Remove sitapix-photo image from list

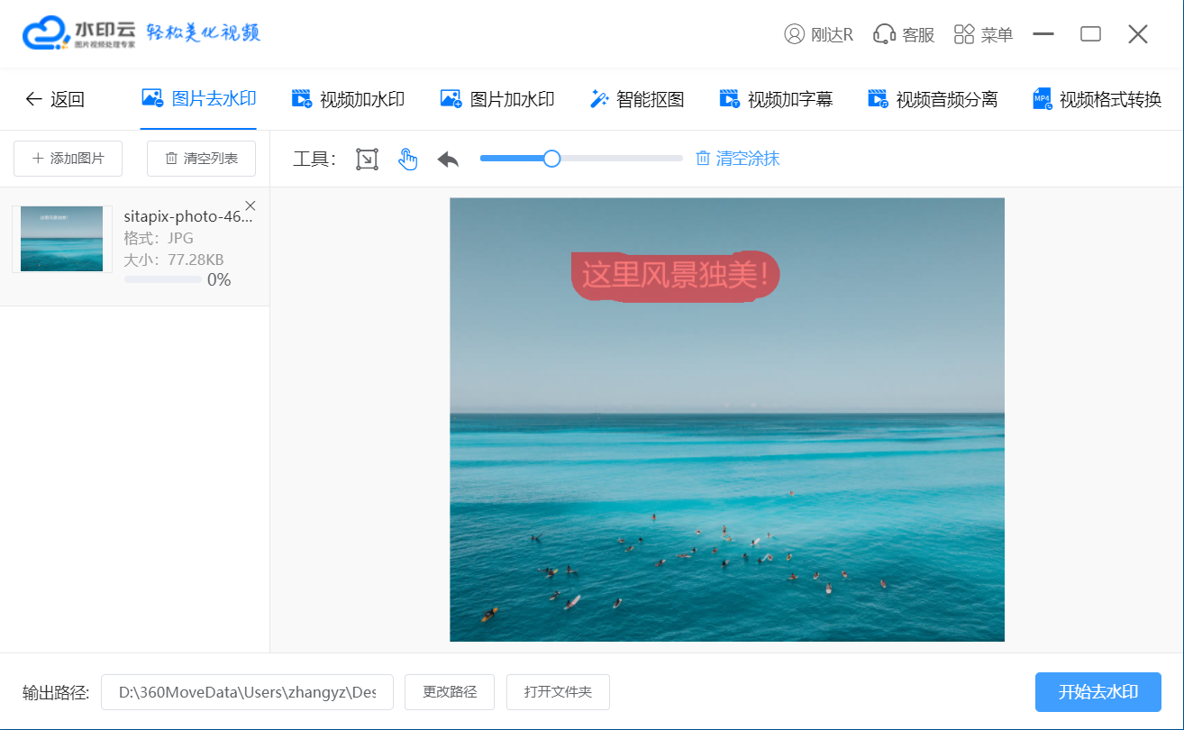coord(250,205)
